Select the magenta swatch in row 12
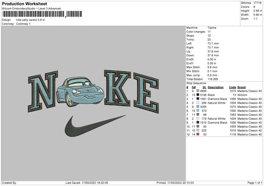Screen dimensions: 264x186 pos(198,134)
